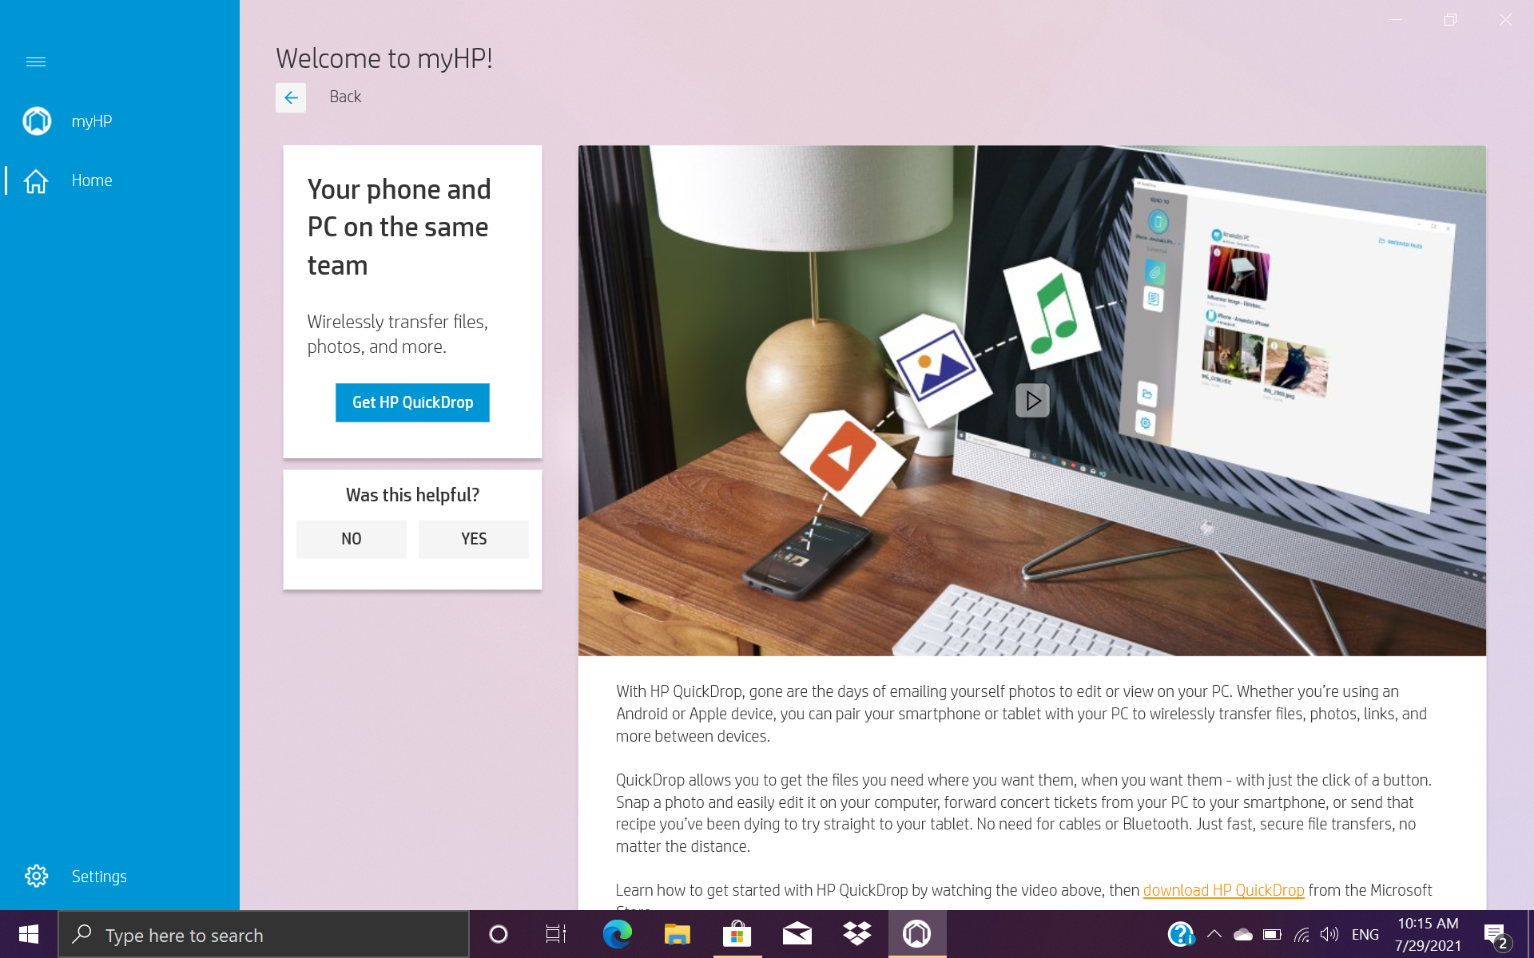Click Was this helpful? text

412,495
